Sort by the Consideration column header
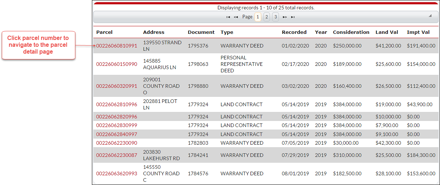 [351, 32]
